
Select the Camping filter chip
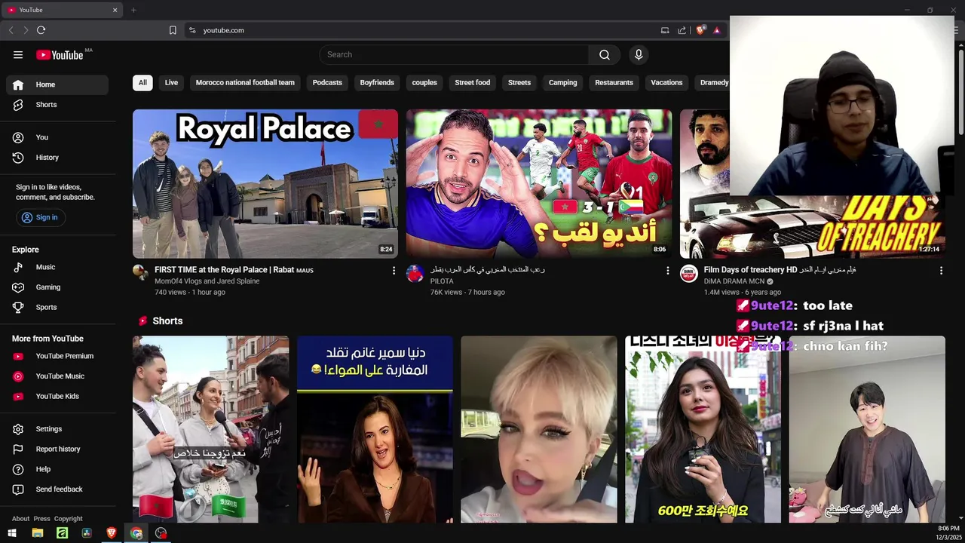[x=562, y=82]
